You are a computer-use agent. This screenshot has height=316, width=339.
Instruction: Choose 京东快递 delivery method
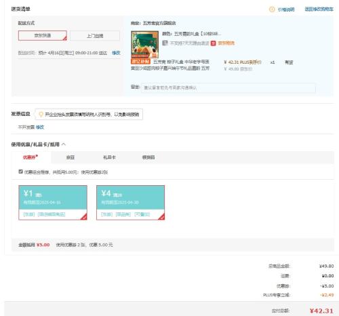click(43, 35)
